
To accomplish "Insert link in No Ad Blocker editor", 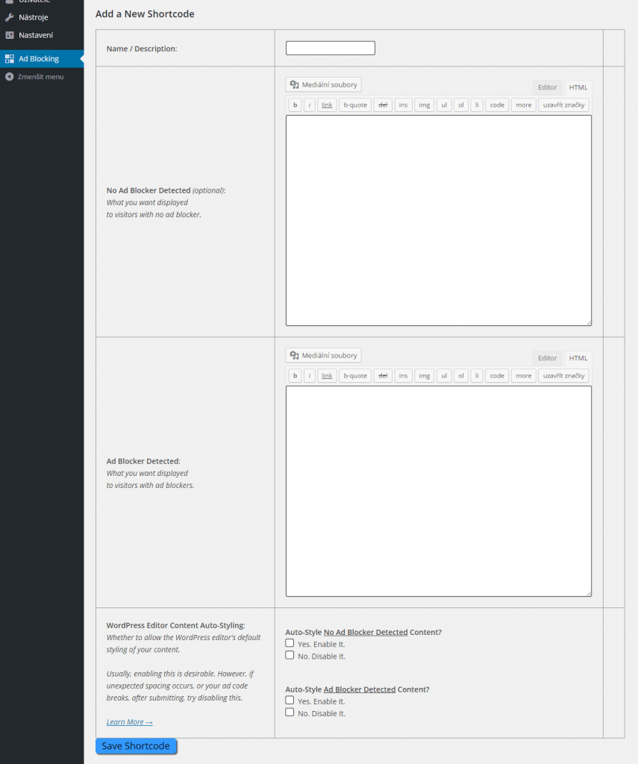I will click(x=327, y=104).
